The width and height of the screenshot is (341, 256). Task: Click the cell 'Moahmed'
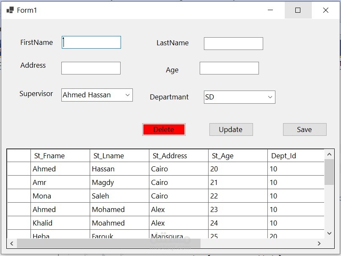pos(119,223)
